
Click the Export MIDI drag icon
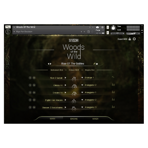point(130,39)
